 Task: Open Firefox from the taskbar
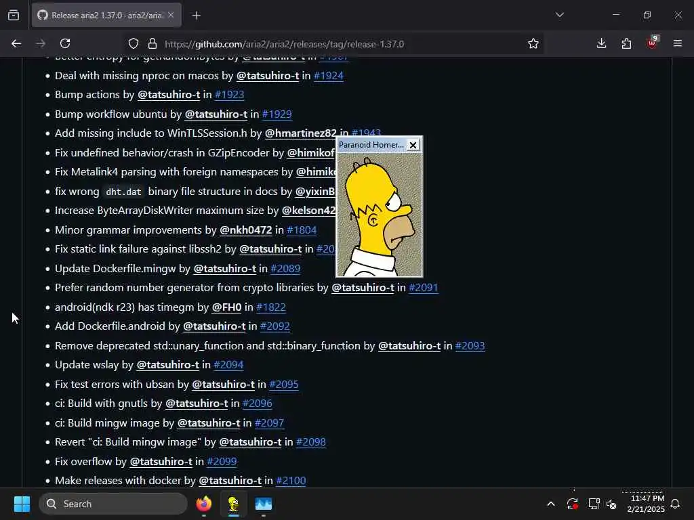pyautogui.click(x=204, y=504)
